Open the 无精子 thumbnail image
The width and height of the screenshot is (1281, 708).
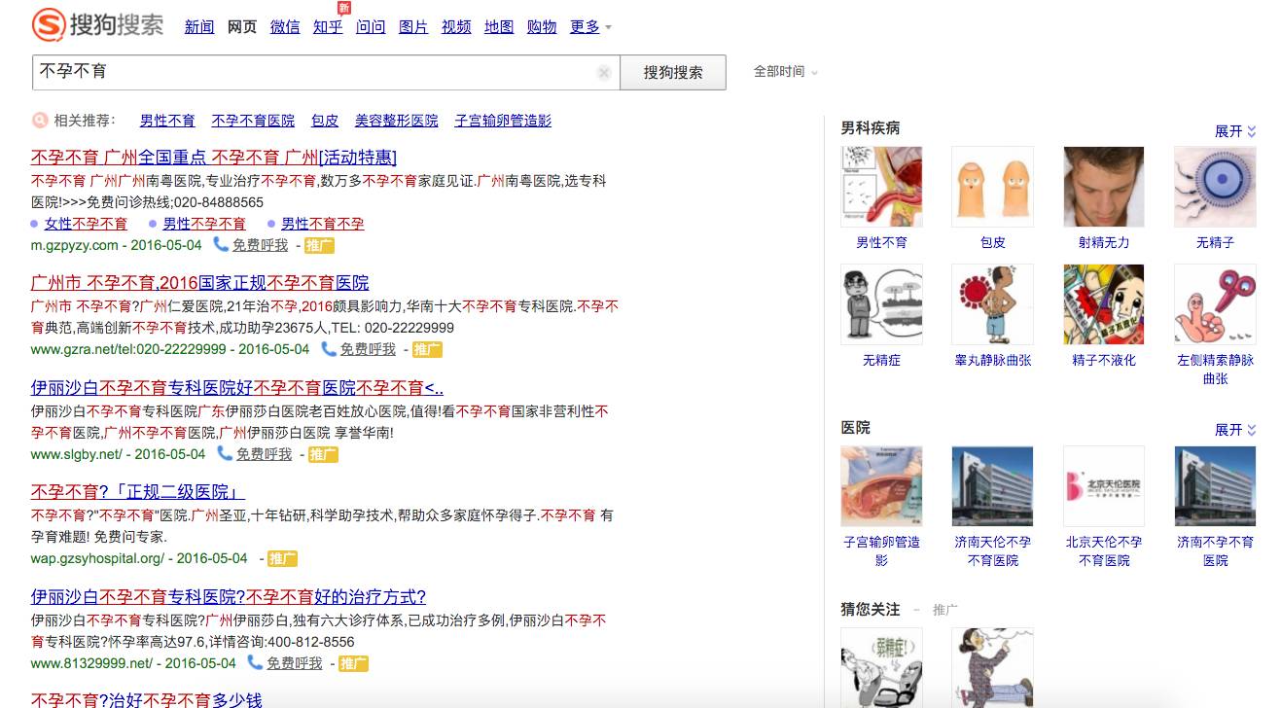click(1215, 187)
